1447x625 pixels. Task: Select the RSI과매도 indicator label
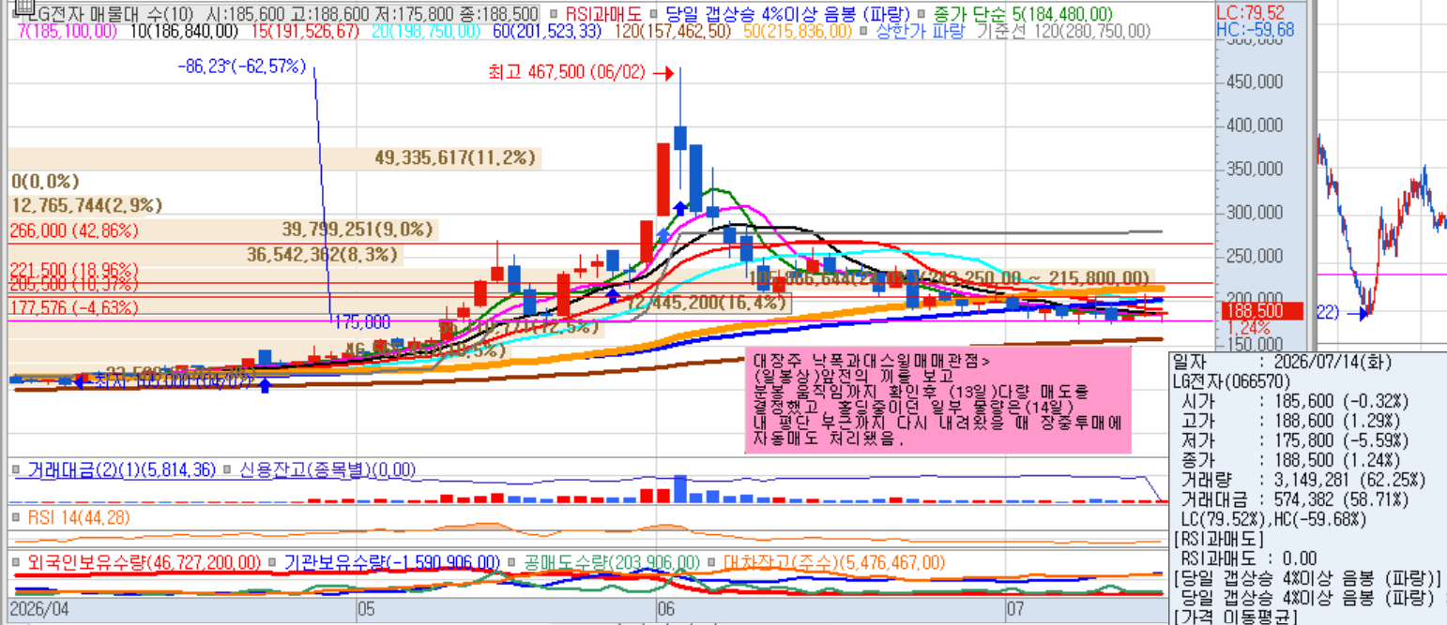click(603, 15)
